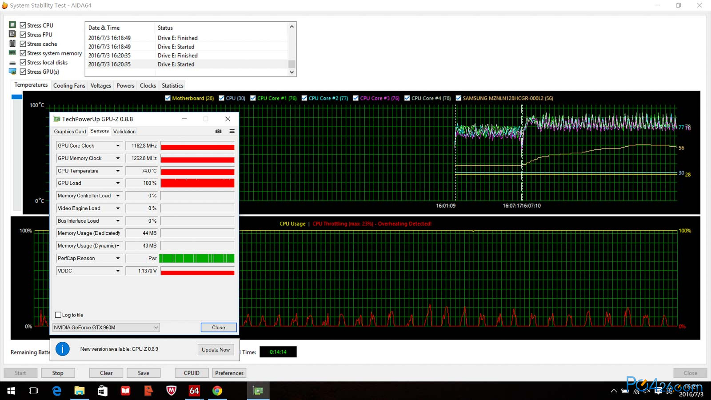Launch Microsoft Edge from the taskbar
Screen dimensions: 711x400
[x=56, y=391]
